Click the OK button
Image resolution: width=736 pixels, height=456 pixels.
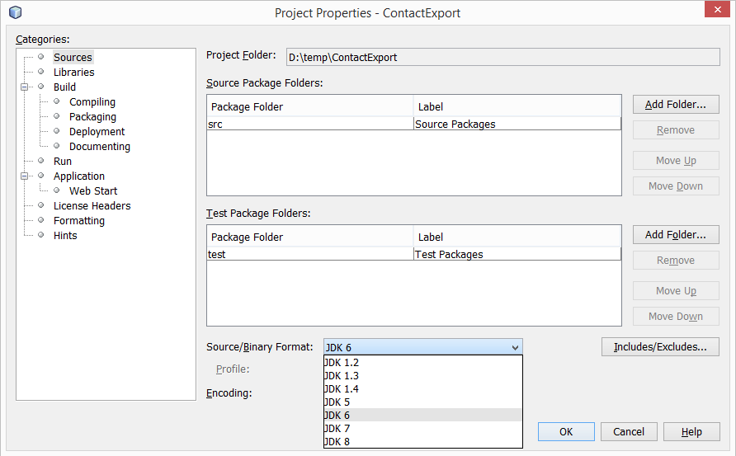coord(565,431)
